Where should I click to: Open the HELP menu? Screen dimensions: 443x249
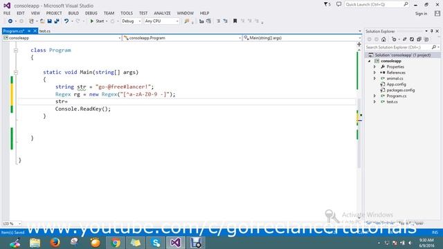pos(205,13)
